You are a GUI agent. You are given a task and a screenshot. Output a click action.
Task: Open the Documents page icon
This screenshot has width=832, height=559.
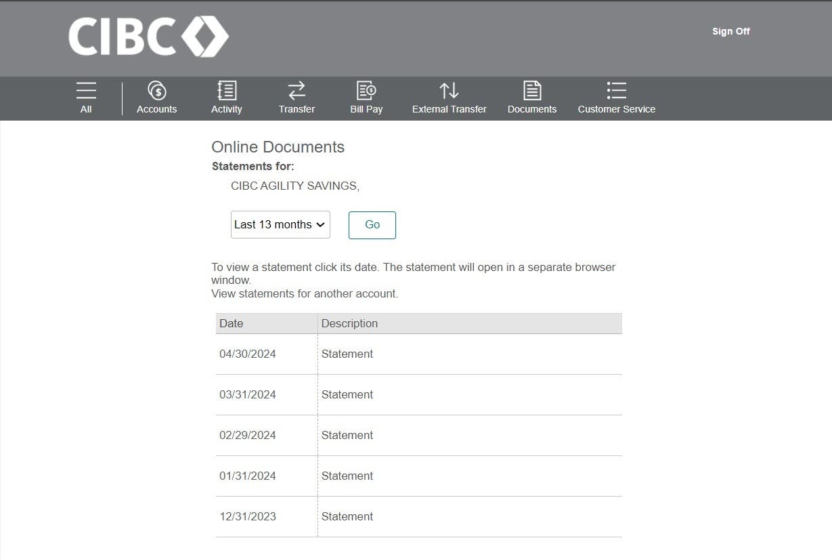(532, 90)
